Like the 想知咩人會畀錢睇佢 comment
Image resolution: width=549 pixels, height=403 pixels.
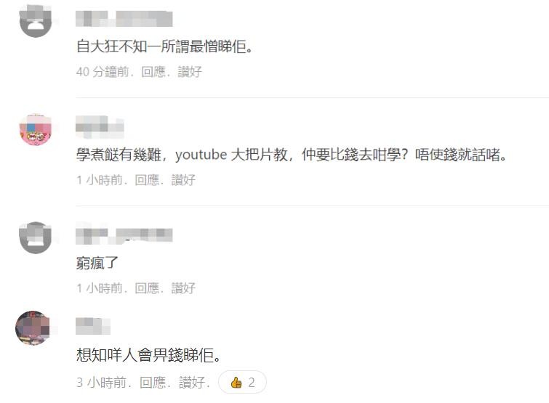click(191, 383)
